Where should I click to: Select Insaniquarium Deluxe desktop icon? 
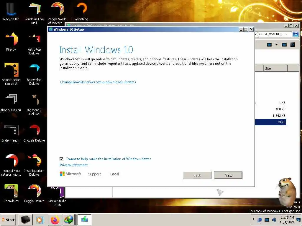(x=34, y=165)
